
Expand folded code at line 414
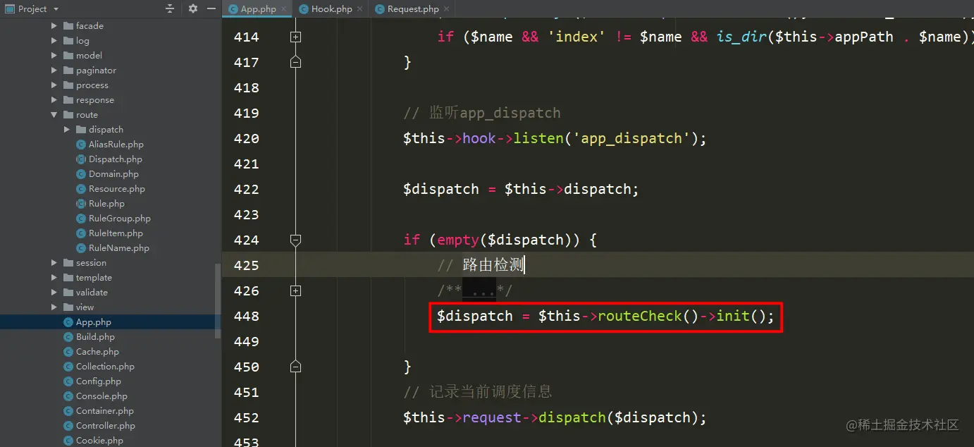click(x=295, y=37)
